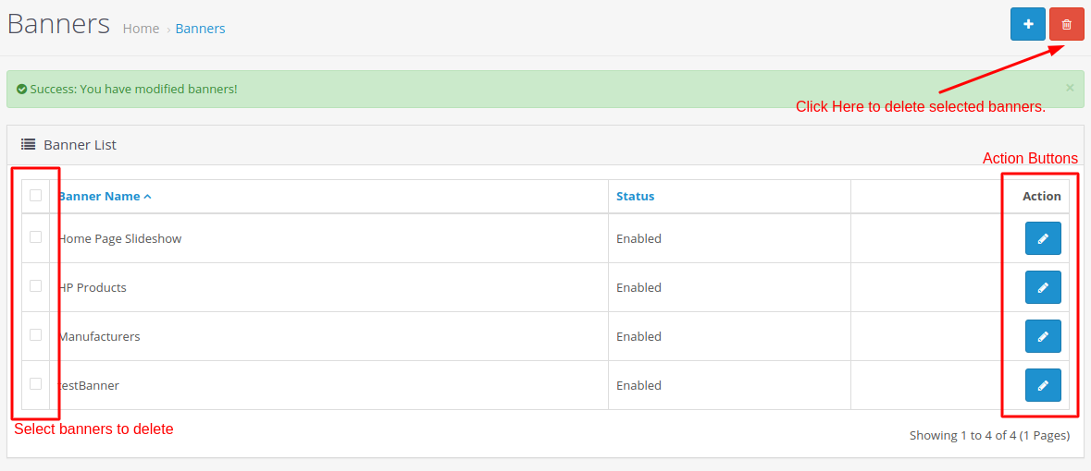Viewport: 1091px width, 471px height.
Task: Sort by Banner Name column
Action: (x=105, y=196)
